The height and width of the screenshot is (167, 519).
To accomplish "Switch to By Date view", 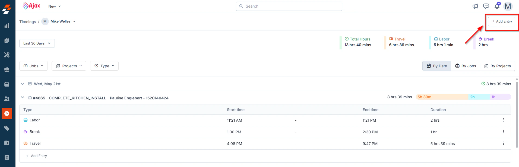I will tap(437, 66).
